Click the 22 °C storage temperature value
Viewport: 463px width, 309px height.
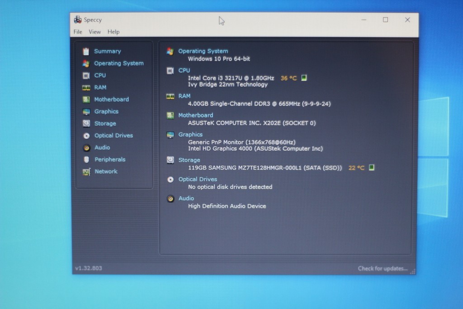tap(356, 168)
